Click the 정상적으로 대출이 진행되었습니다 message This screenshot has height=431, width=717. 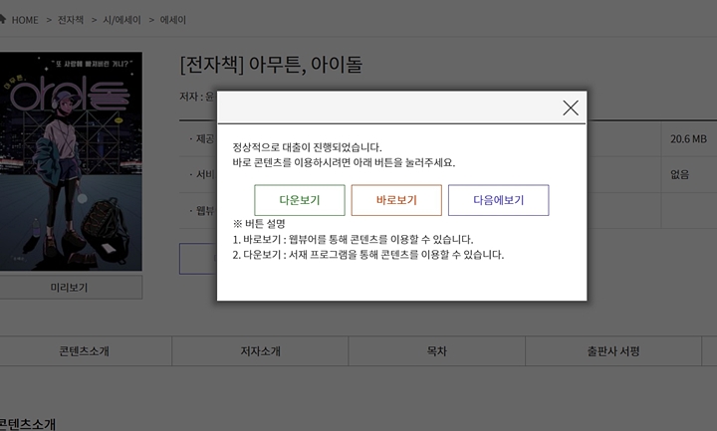click(307, 147)
